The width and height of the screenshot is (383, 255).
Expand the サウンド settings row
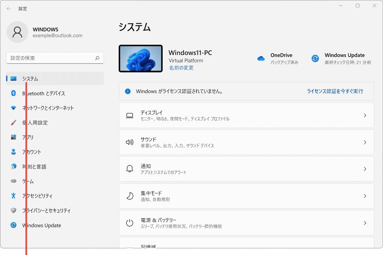365,142
